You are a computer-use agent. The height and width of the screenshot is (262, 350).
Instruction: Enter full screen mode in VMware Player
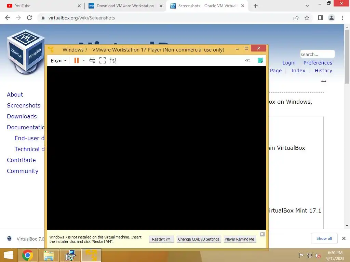point(103,60)
